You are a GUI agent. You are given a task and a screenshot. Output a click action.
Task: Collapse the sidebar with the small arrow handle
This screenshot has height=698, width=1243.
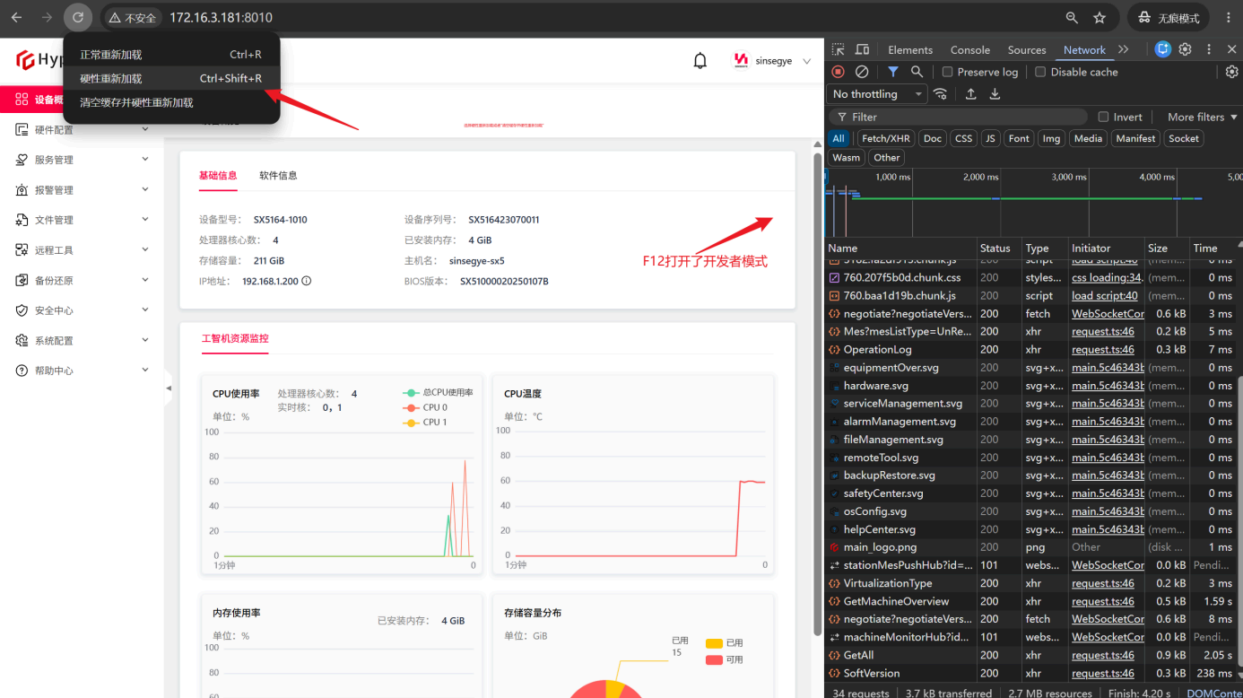(169, 388)
